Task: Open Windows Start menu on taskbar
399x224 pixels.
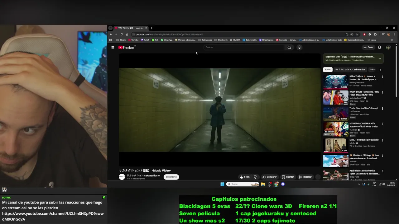Action: [x=222, y=184]
